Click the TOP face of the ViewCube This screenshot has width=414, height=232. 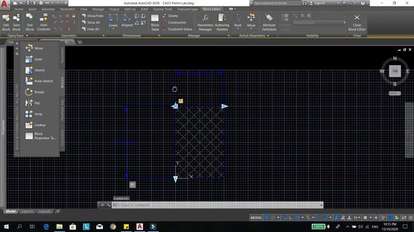click(395, 71)
